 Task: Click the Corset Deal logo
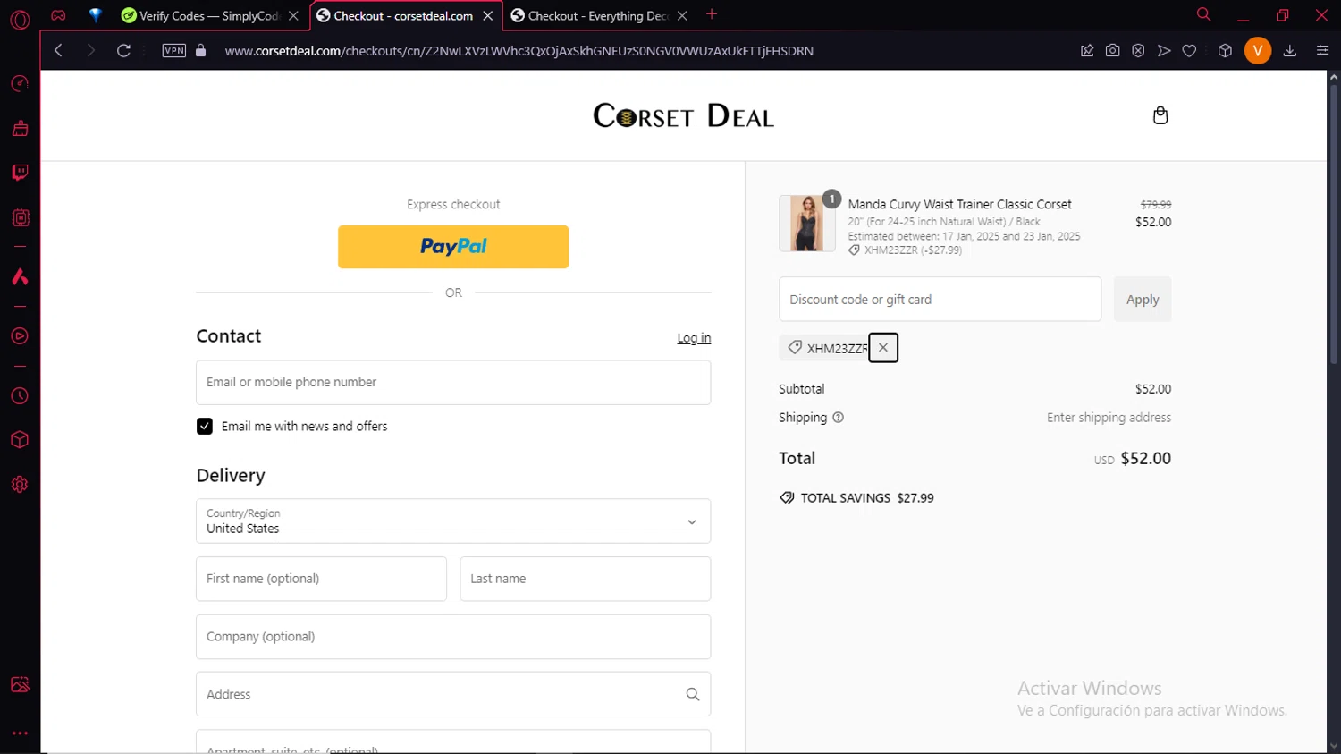684,116
